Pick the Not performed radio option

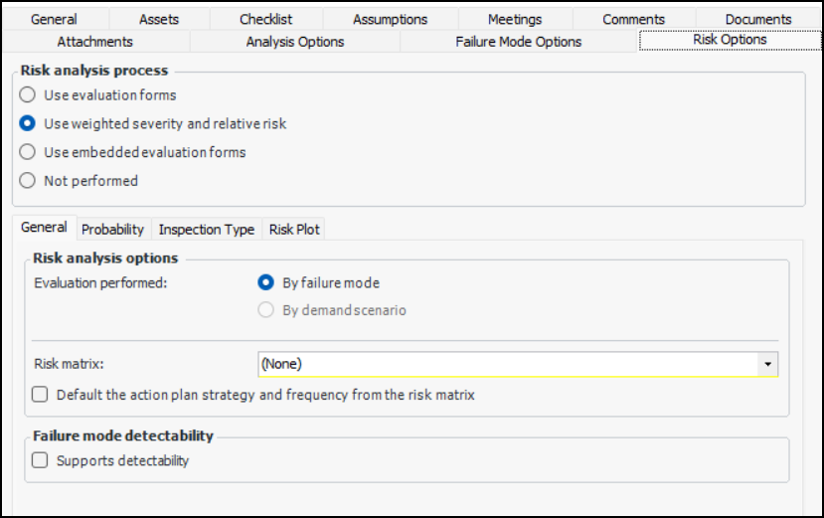(28, 181)
